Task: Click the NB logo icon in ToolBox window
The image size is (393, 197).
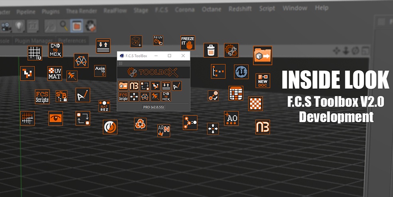Action: (x=134, y=86)
